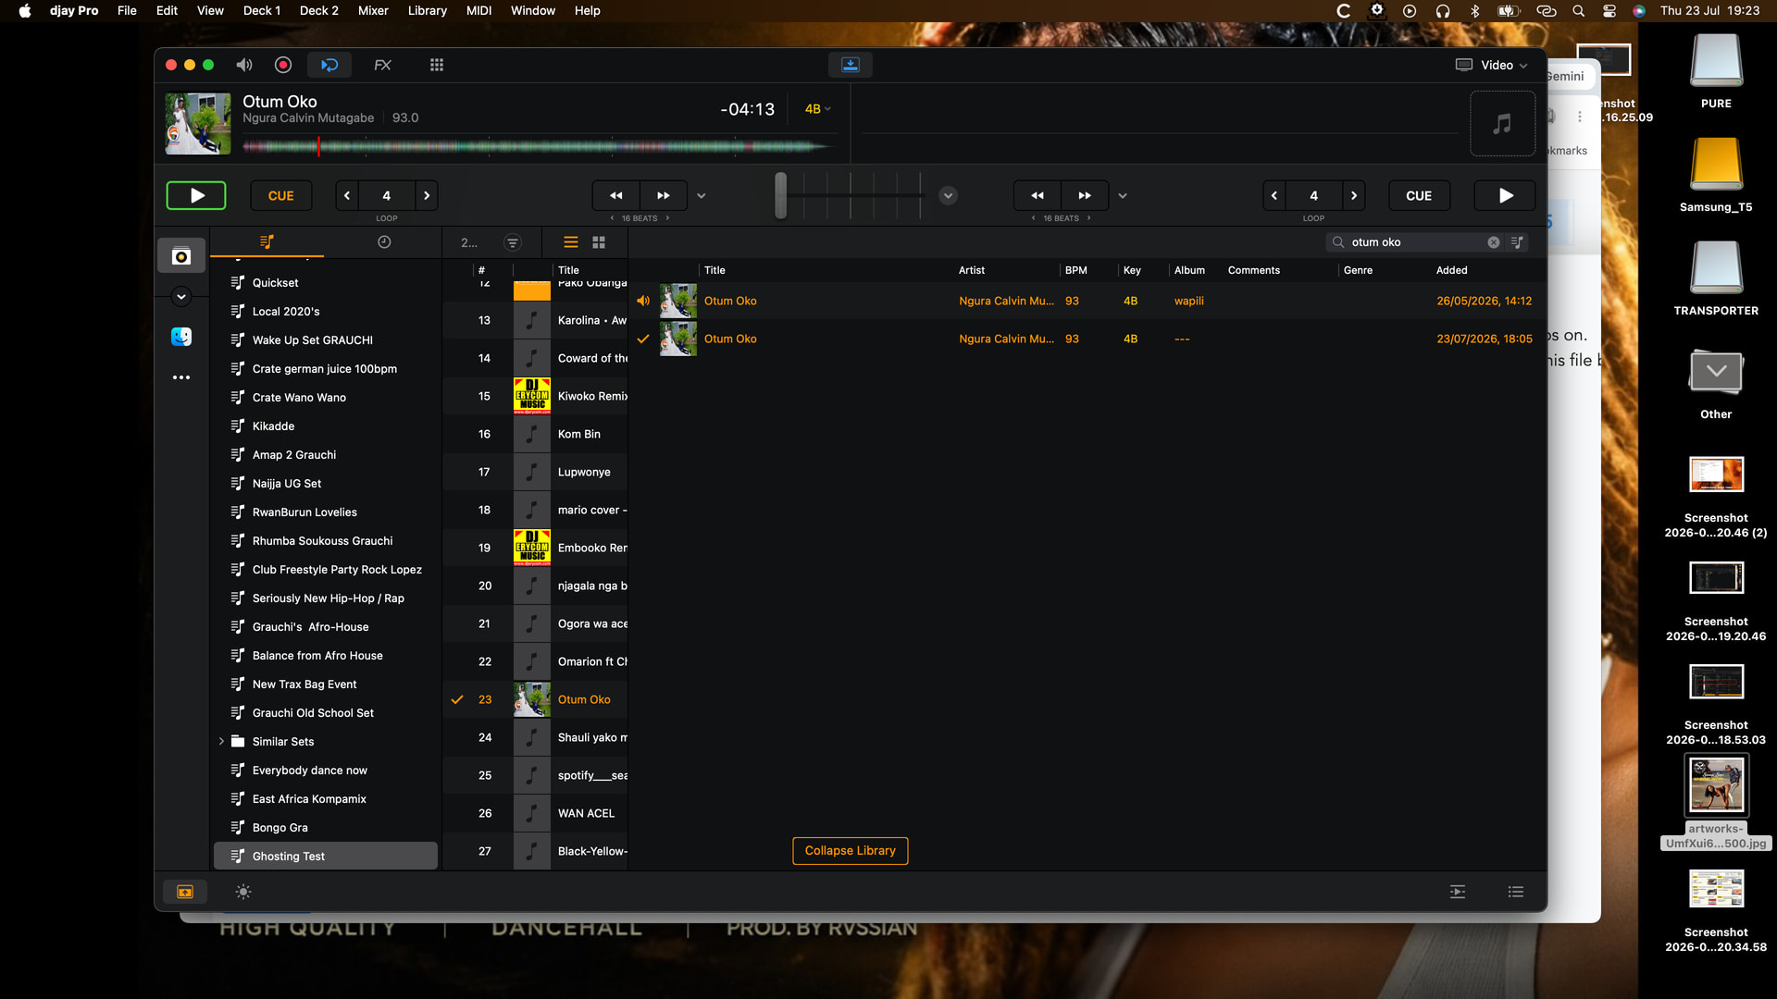
Task: Open the crossfader options dropdown
Action: pos(948,195)
